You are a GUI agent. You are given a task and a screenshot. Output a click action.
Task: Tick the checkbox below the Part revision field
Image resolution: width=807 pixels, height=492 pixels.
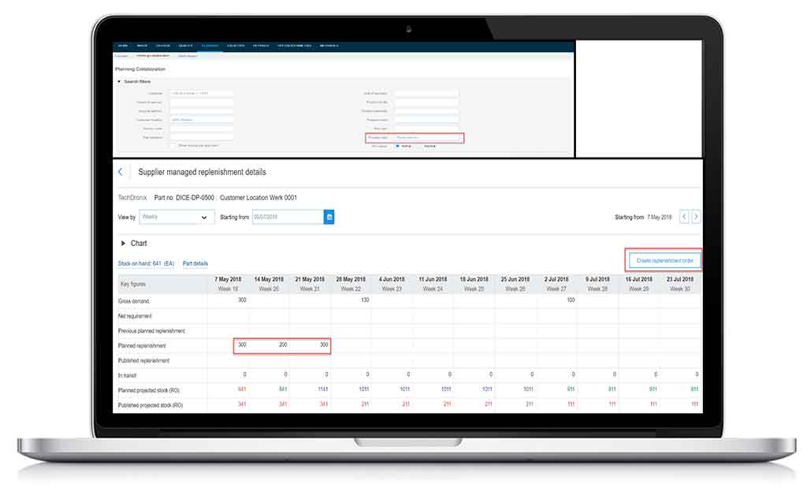pyautogui.click(x=173, y=146)
